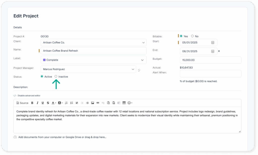This screenshot has width=258, height=155.
Task: Select Billable Yes
Action: [181, 36]
